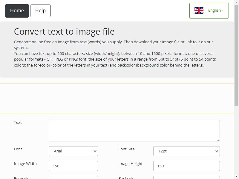Expand the Font dropdown showing Arial
Image resolution: width=239 pixels, height=179 pixels.
(73, 151)
